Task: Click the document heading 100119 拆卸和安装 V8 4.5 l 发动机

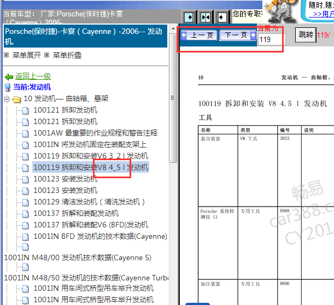Action: pos(262,104)
